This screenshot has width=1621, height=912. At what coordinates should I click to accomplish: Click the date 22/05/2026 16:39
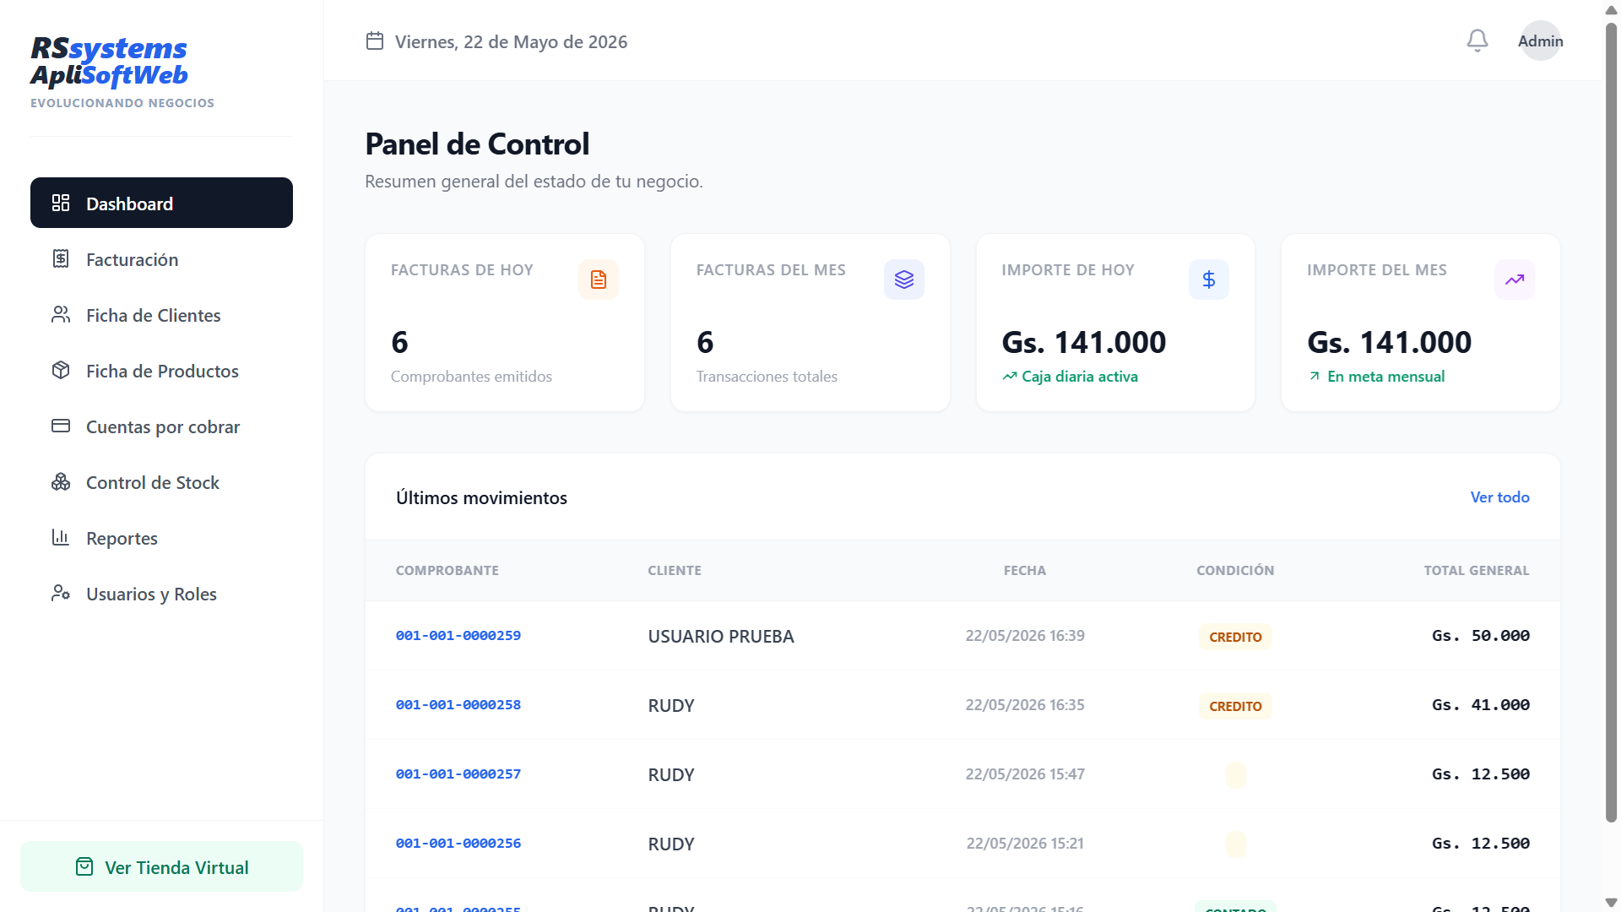click(x=1025, y=635)
